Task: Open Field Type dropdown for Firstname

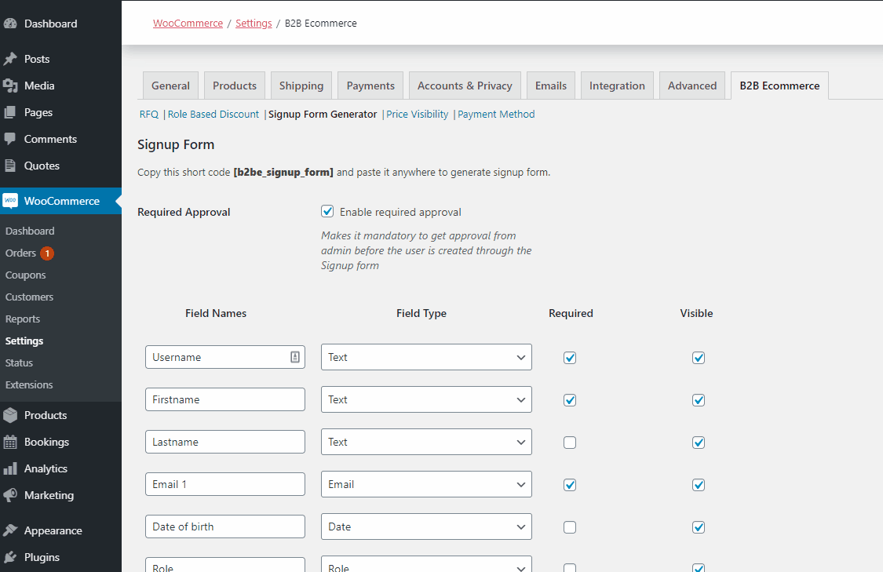Action: coord(426,399)
